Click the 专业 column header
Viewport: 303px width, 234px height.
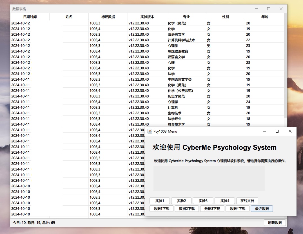pyautogui.click(x=186, y=17)
